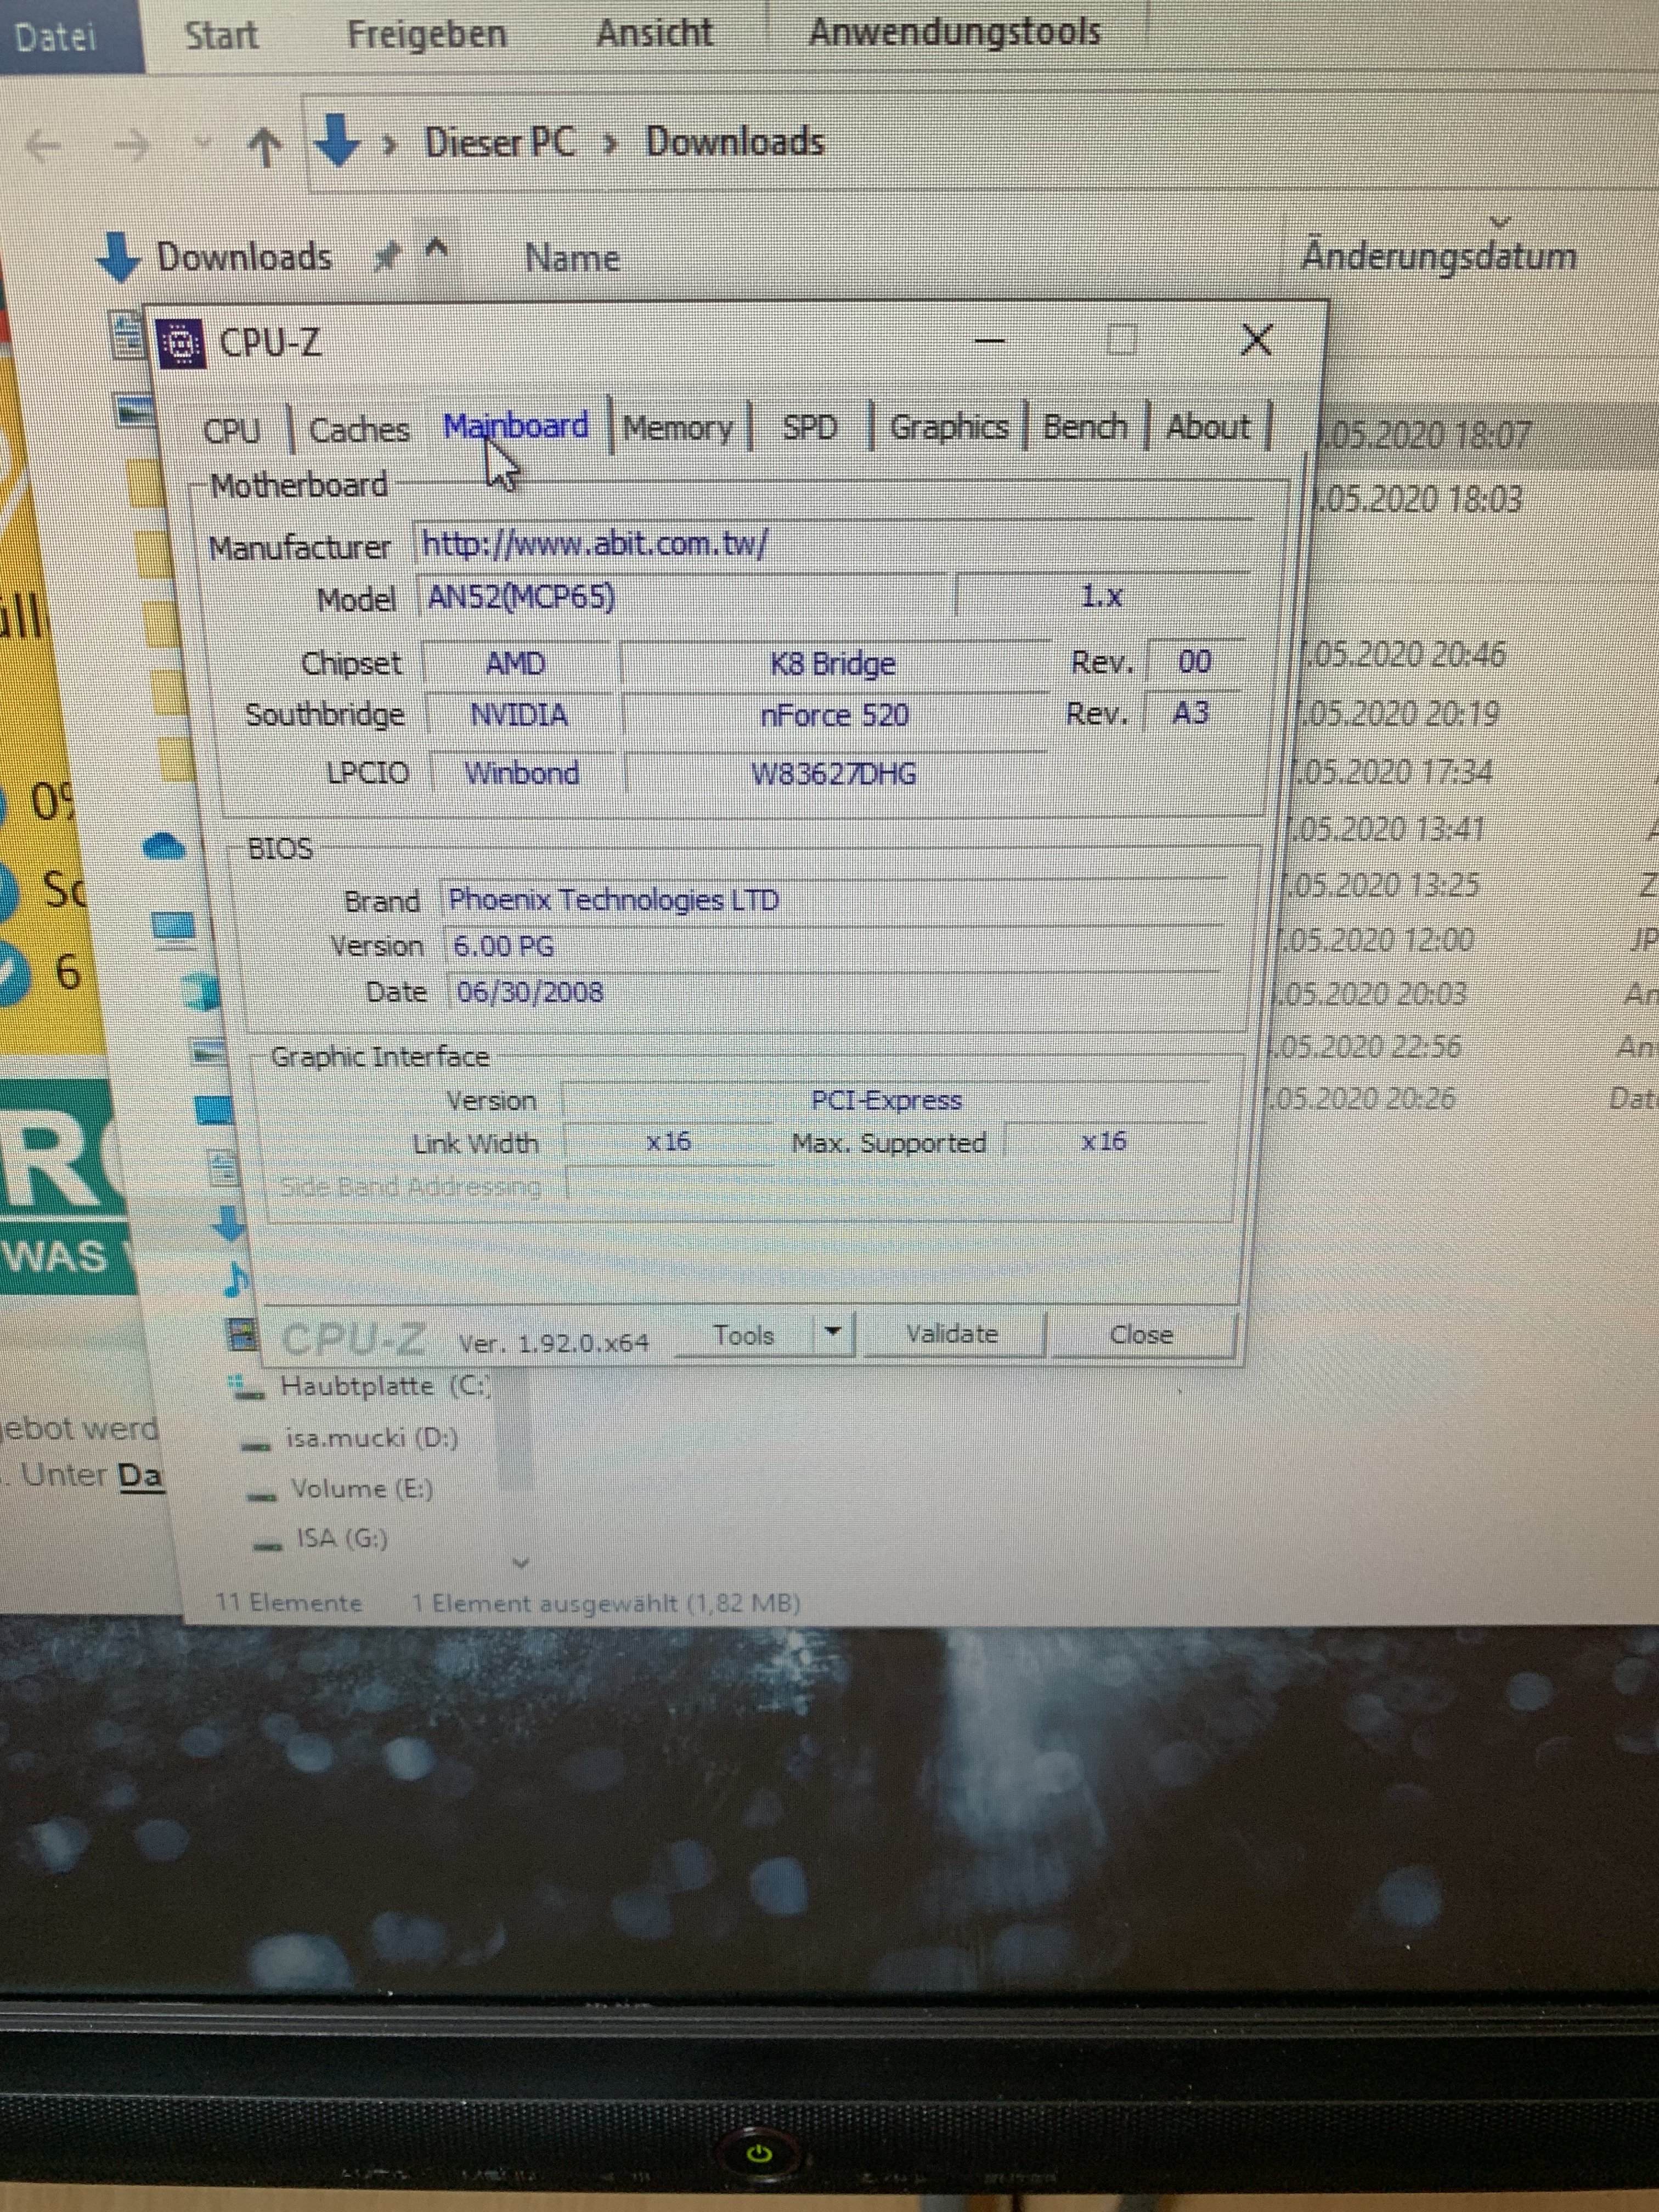Select the OneDrive cloud icon in sidebar
Viewport: 1659px width, 2212px height.
165,847
